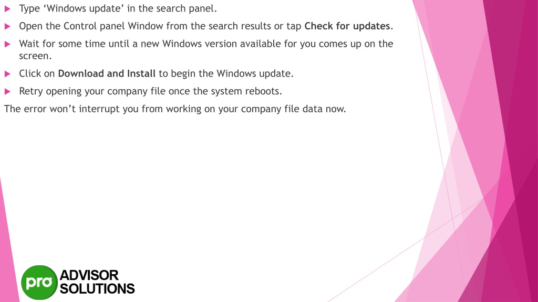Image resolution: width=538 pixels, height=302 pixels.
Task: Click the quoted 'Windows update' phrase
Action: pyautogui.click(x=84, y=8)
